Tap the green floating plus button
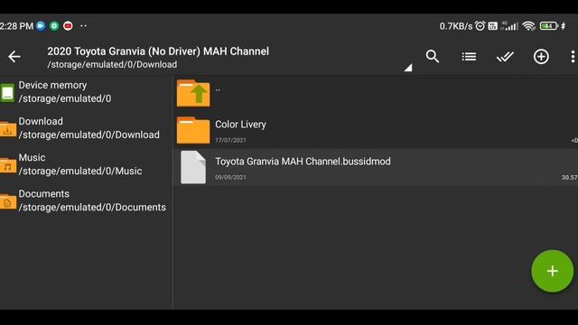 click(x=552, y=271)
